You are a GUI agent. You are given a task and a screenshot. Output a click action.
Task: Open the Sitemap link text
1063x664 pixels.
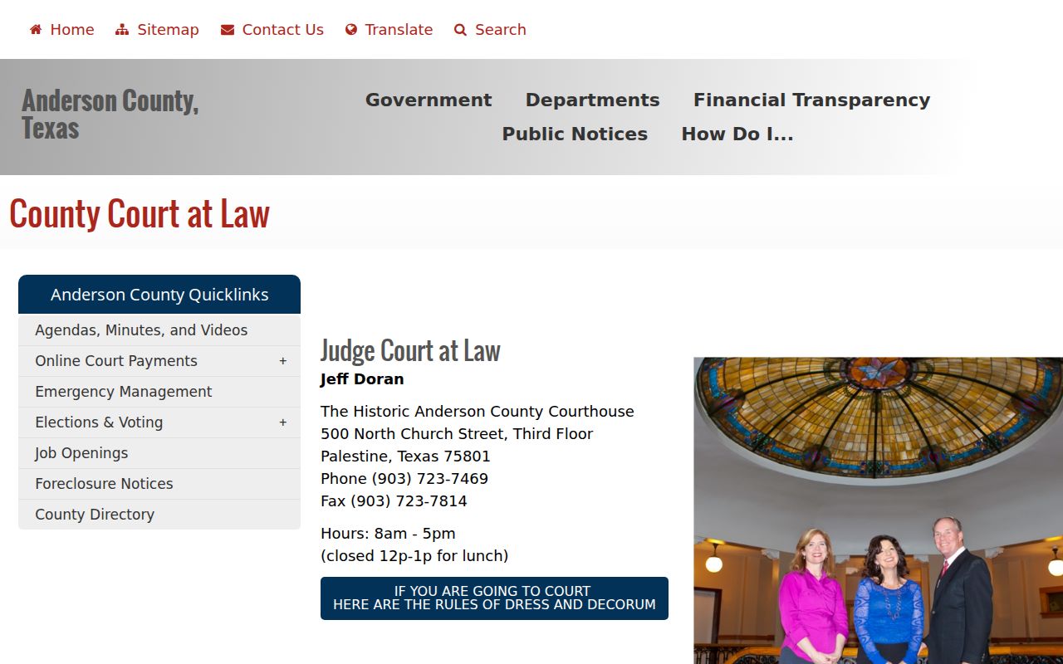168,30
